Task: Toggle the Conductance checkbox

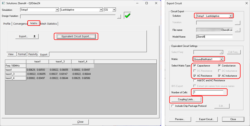Action: click(220, 66)
